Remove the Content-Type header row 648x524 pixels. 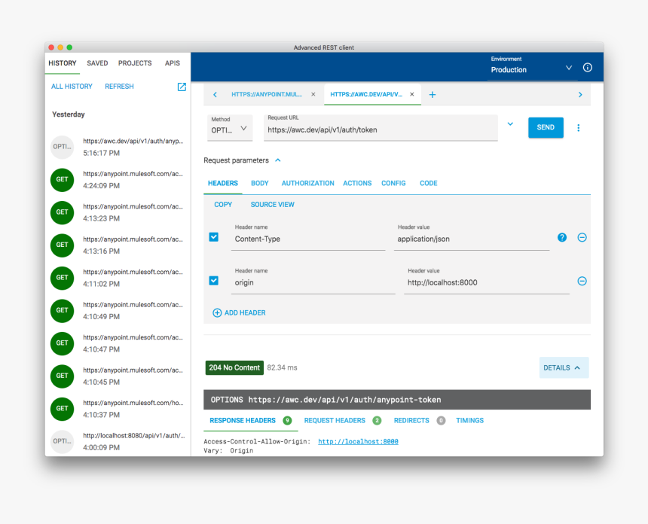point(582,237)
